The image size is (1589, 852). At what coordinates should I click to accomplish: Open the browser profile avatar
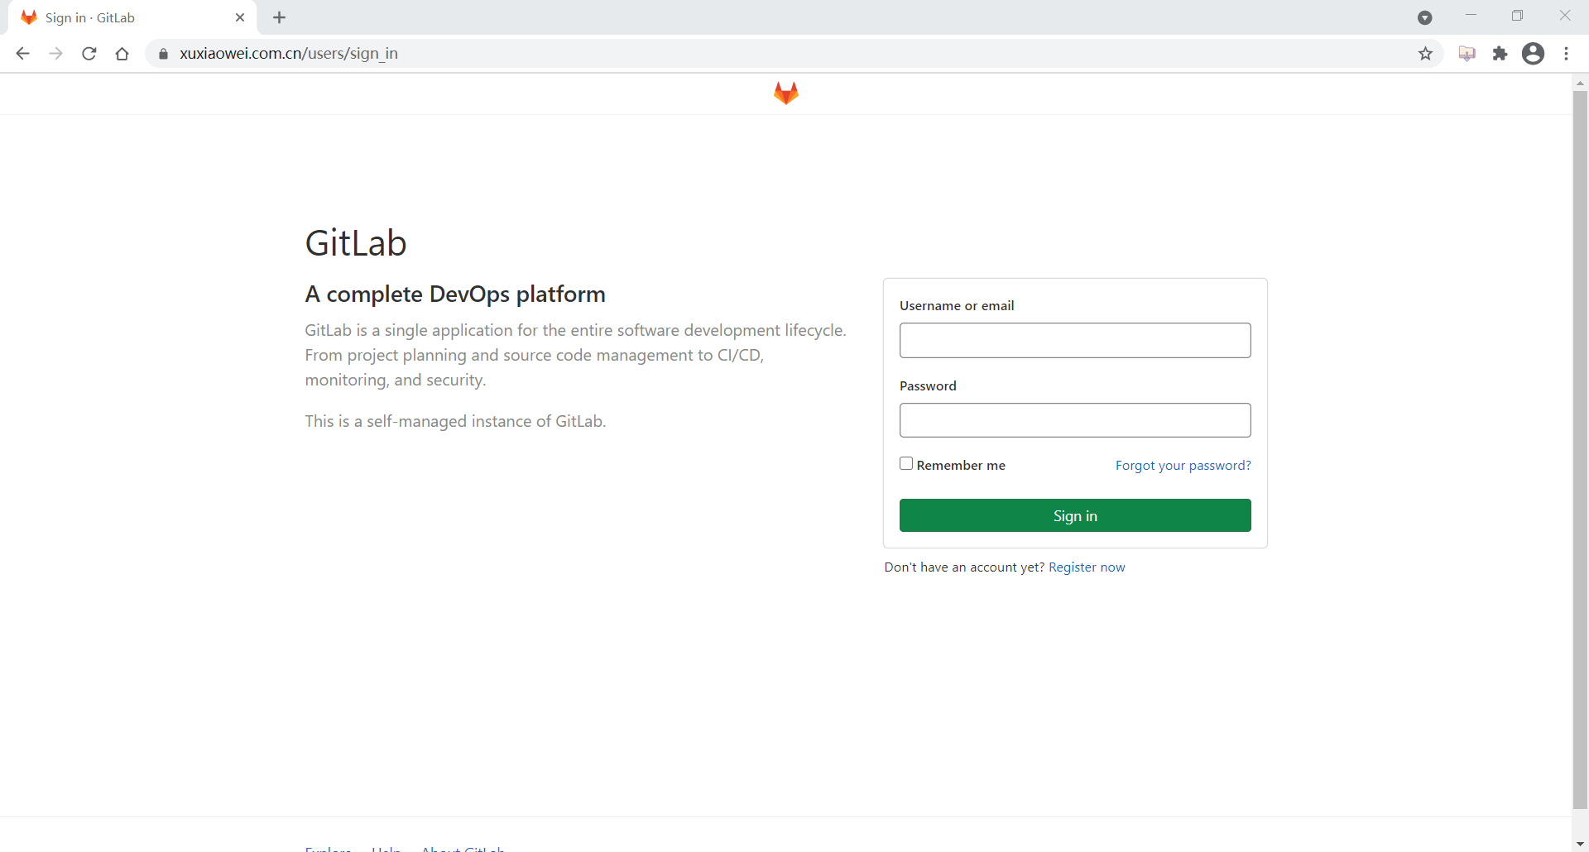[x=1534, y=53]
